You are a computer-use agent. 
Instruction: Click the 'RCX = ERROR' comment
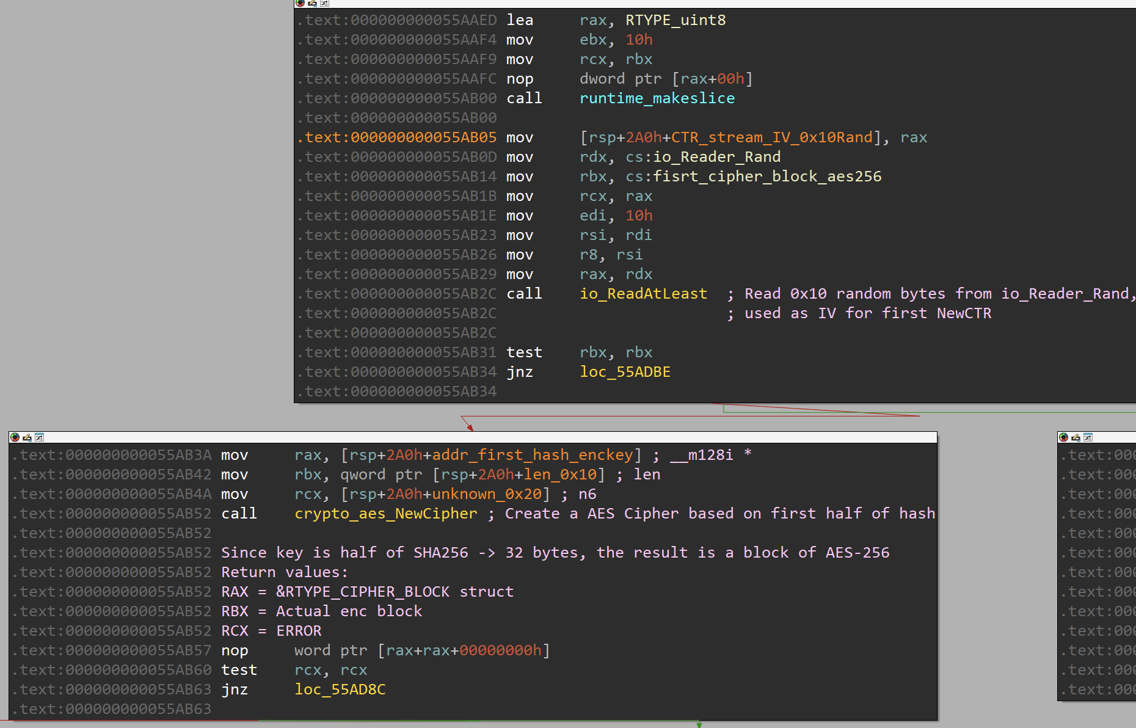coord(271,631)
